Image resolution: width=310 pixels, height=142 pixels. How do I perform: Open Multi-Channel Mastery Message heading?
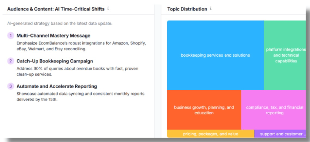[53, 35]
